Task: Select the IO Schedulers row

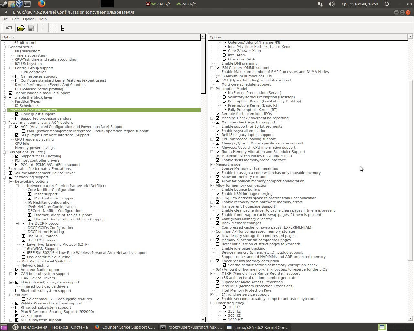Action: click(27, 106)
